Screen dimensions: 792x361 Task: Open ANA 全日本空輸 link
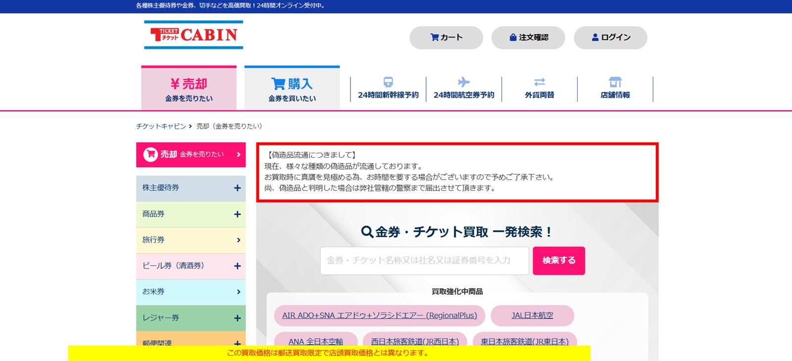316,341
